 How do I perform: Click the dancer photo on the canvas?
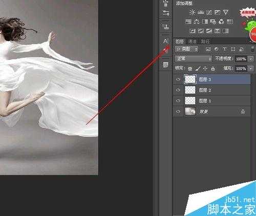coord(49,88)
